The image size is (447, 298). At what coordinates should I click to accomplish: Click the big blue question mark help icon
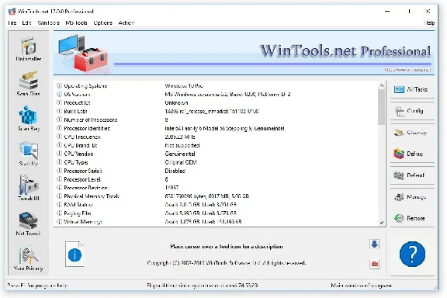pyautogui.click(x=412, y=254)
